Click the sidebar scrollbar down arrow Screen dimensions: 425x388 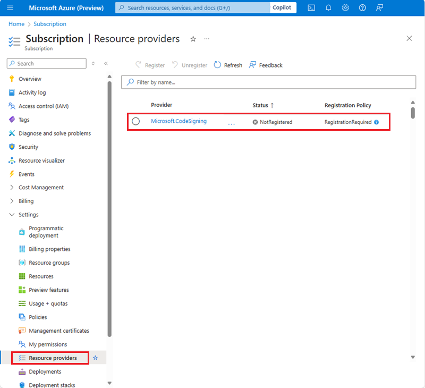(x=109, y=383)
